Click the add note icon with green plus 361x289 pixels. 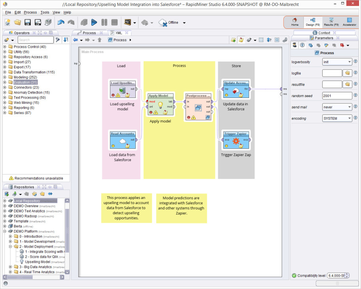(x=233, y=40)
